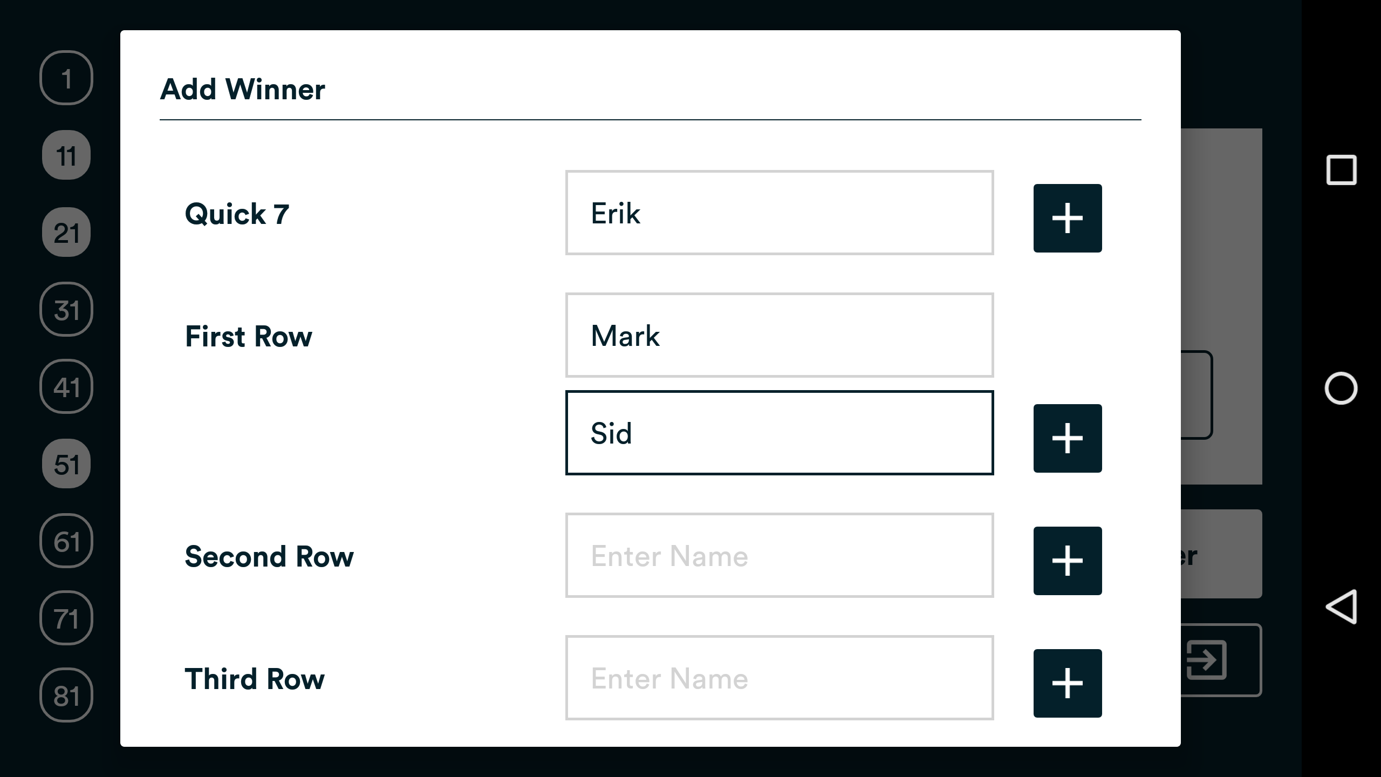Select number group 1 in sidebar

pyautogui.click(x=66, y=78)
